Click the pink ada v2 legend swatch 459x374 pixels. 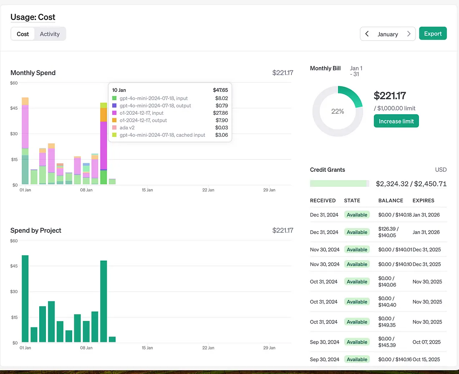click(x=114, y=128)
